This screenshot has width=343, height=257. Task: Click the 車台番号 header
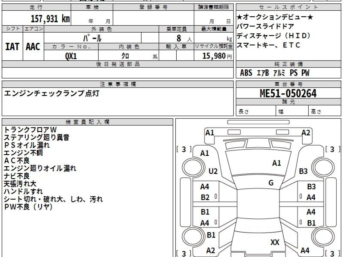click(288, 84)
